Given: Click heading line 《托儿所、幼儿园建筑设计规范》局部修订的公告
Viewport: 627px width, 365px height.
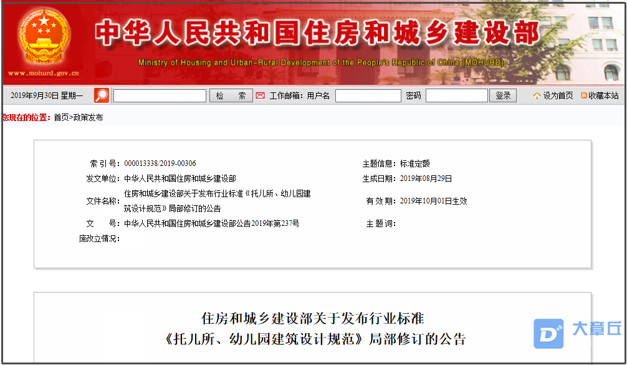Looking at the screenshot, I should pos(314,339).
